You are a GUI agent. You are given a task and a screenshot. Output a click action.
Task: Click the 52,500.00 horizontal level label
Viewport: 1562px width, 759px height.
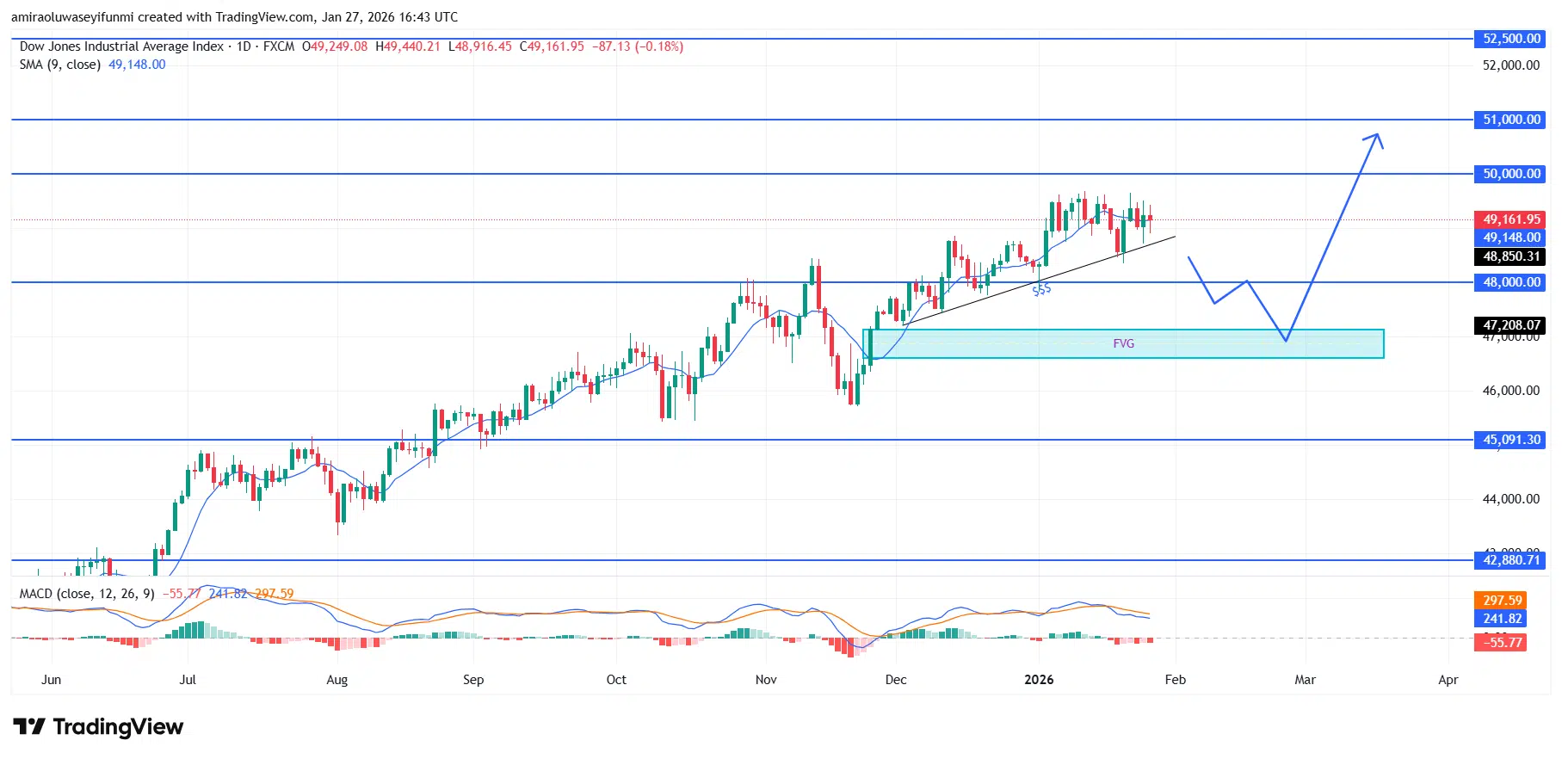click(1510, 39)
